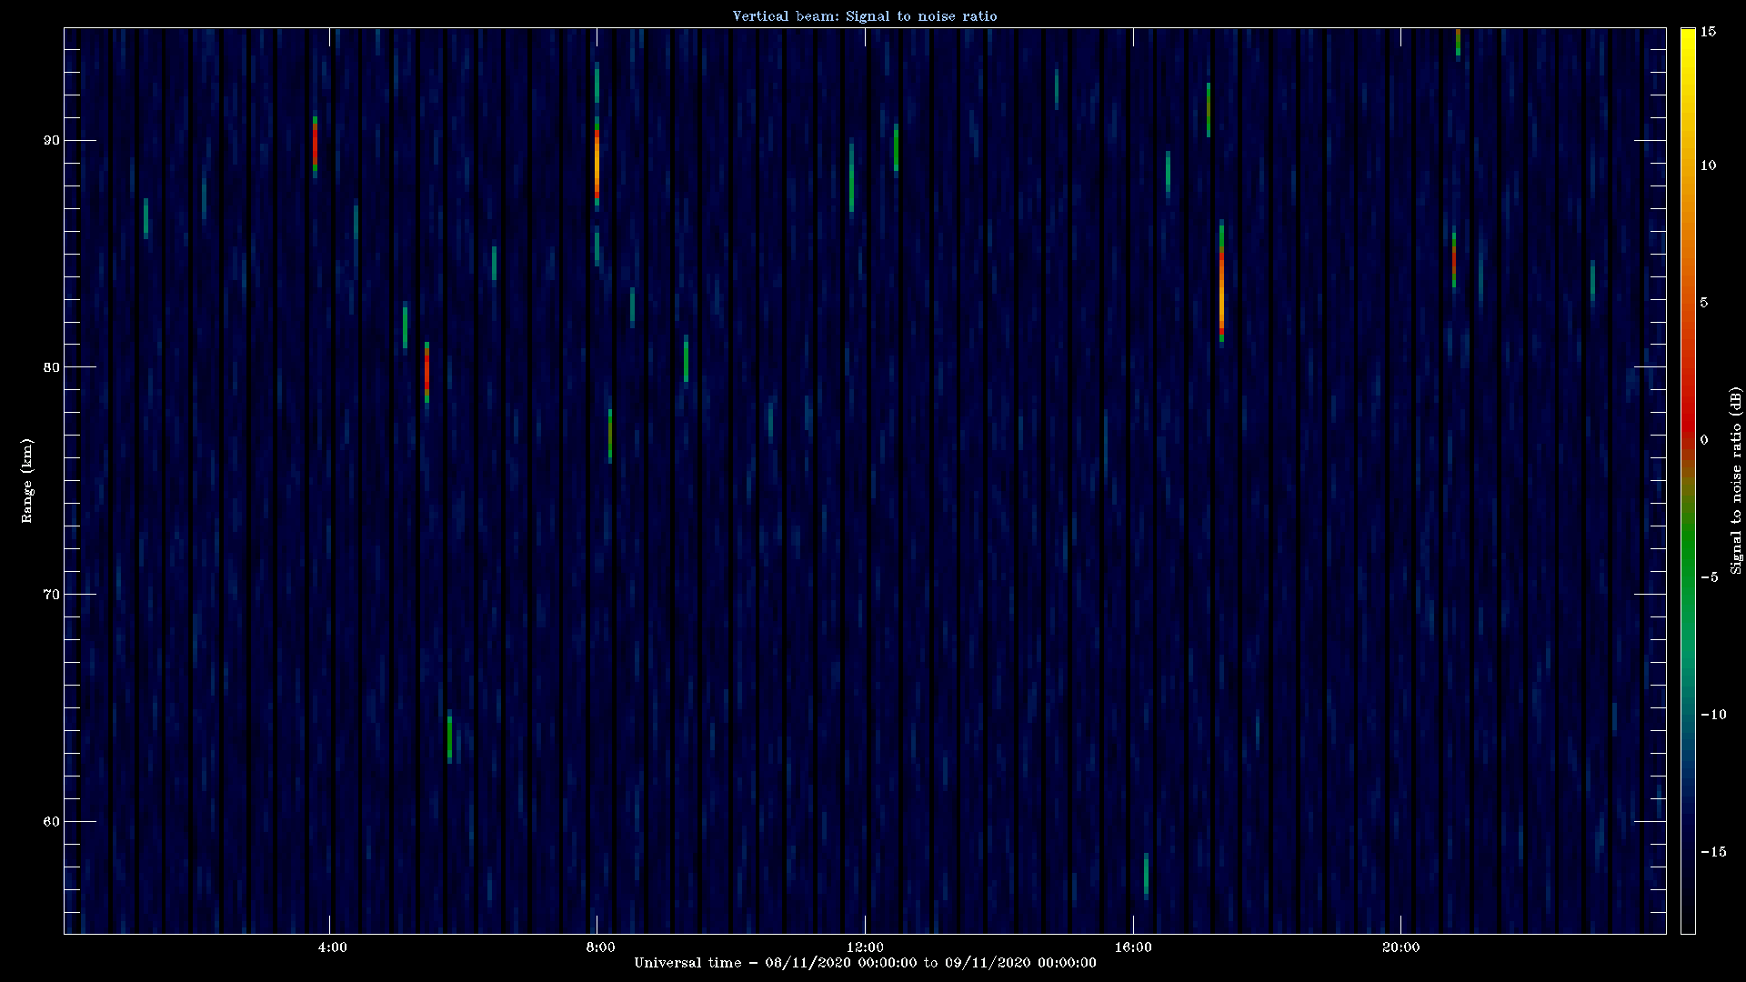1746x982 pixels.
Task: Click the orange echo streak just after 8:00 near 89 km
Action: coord(597,164)
